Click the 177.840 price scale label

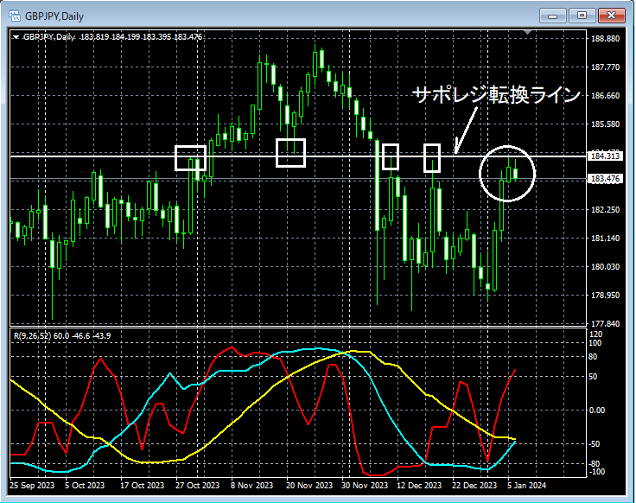point(605,324)
